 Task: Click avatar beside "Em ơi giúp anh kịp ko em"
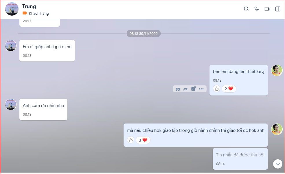tap(11, 46)
